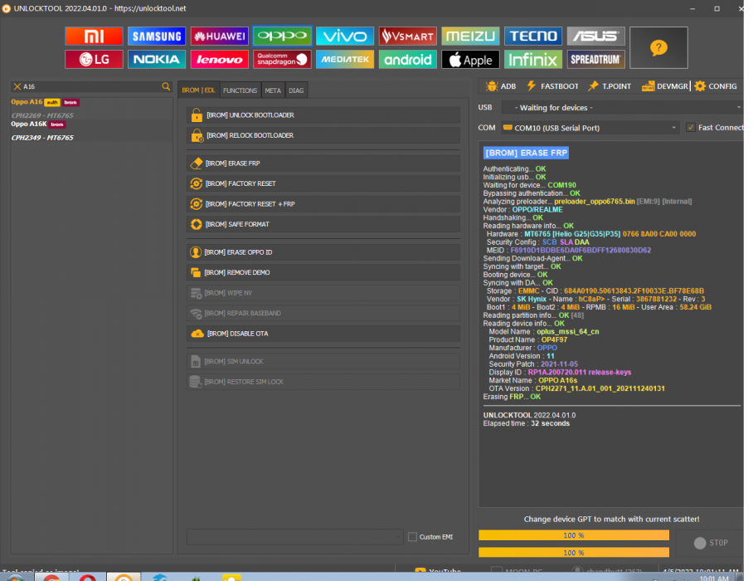
Task: Select the Nokia brand logo
Action: [x=157, y=60]
